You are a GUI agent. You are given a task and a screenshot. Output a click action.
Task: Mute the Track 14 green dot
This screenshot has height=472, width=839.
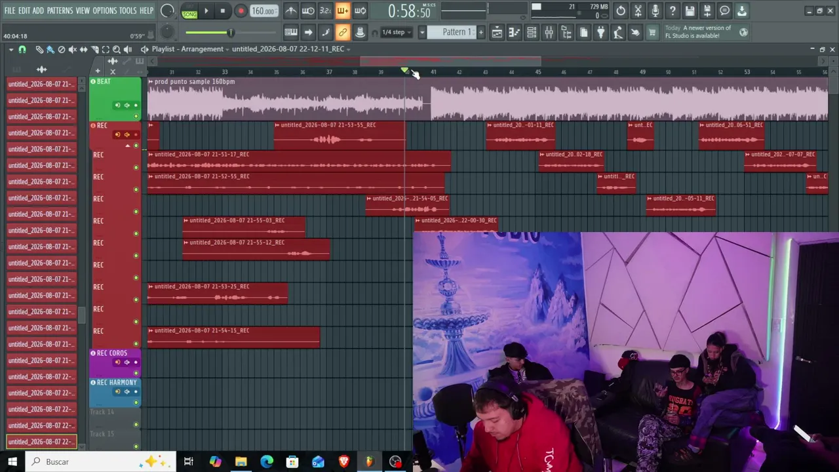point(136,424)
